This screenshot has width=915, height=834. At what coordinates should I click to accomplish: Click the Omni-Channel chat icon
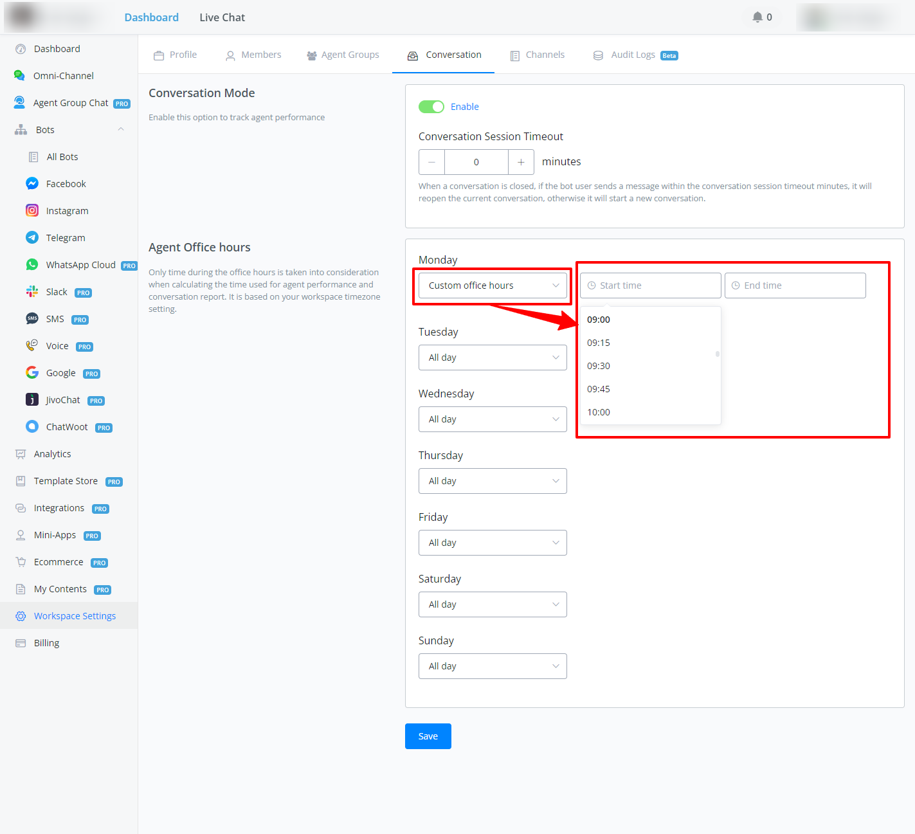click(20, 76)
